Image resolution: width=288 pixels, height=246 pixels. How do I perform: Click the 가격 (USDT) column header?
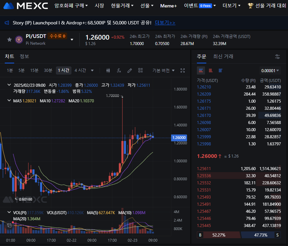click(x=207, y=80)
